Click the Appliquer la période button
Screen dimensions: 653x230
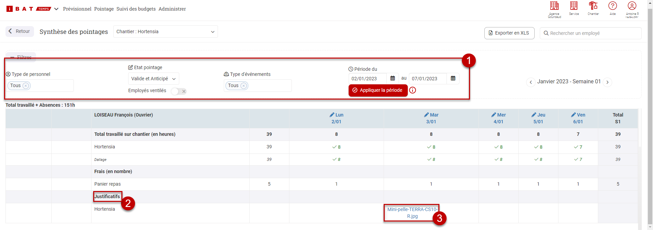pos(378,90)
